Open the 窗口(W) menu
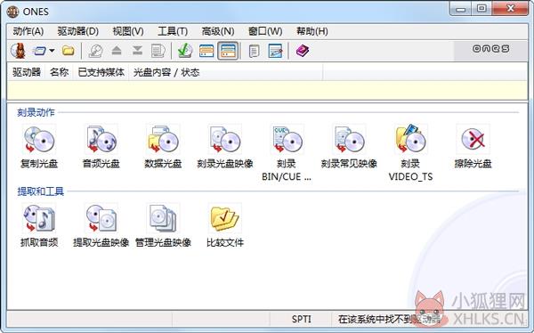 click(265, 31)
